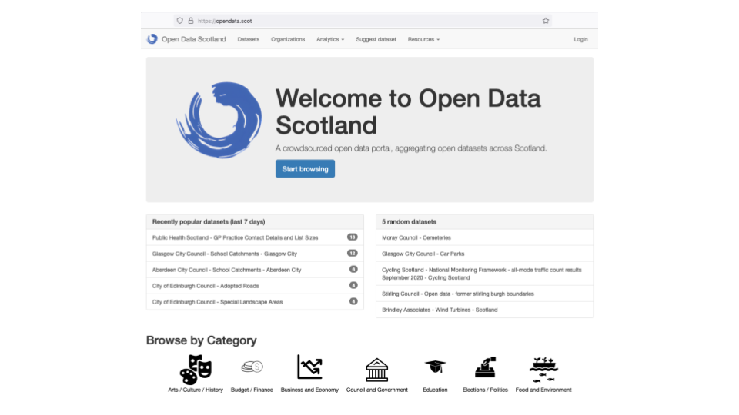Click the browser address bar URL
The image size is (739, 415).
225,21
